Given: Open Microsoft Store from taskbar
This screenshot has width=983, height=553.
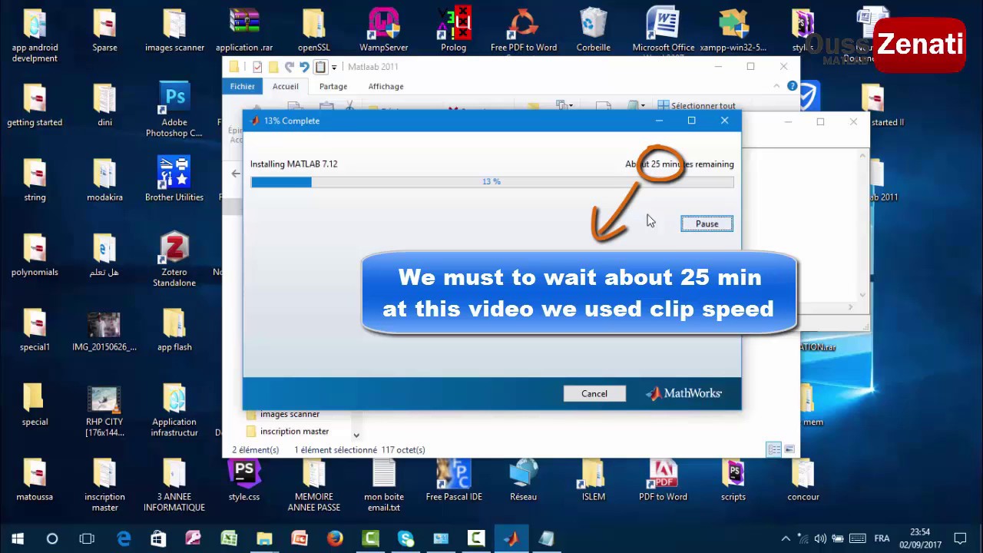Looking at the screenshot, I should point(158,538).
